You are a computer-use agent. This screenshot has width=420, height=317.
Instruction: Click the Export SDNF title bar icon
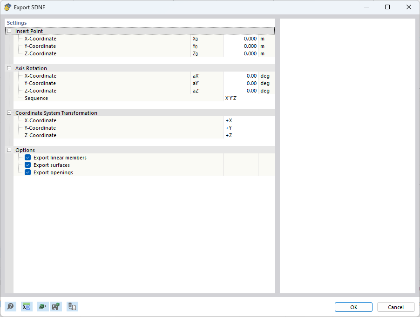pyautogui.click(x=7, y=7)
